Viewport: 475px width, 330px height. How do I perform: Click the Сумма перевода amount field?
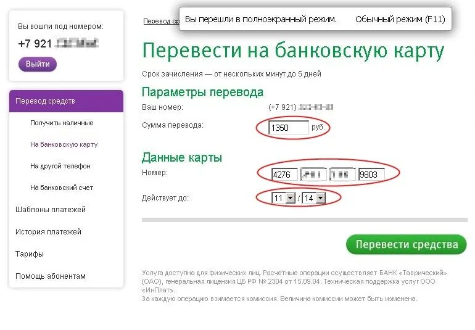coord(289,128)
